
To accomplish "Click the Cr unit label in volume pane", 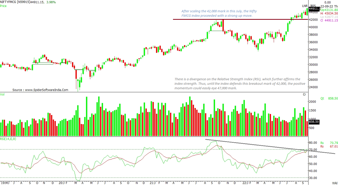I will click(304, 94).
